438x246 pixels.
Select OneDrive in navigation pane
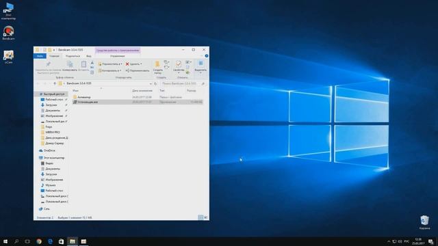[x=49, y=150]
